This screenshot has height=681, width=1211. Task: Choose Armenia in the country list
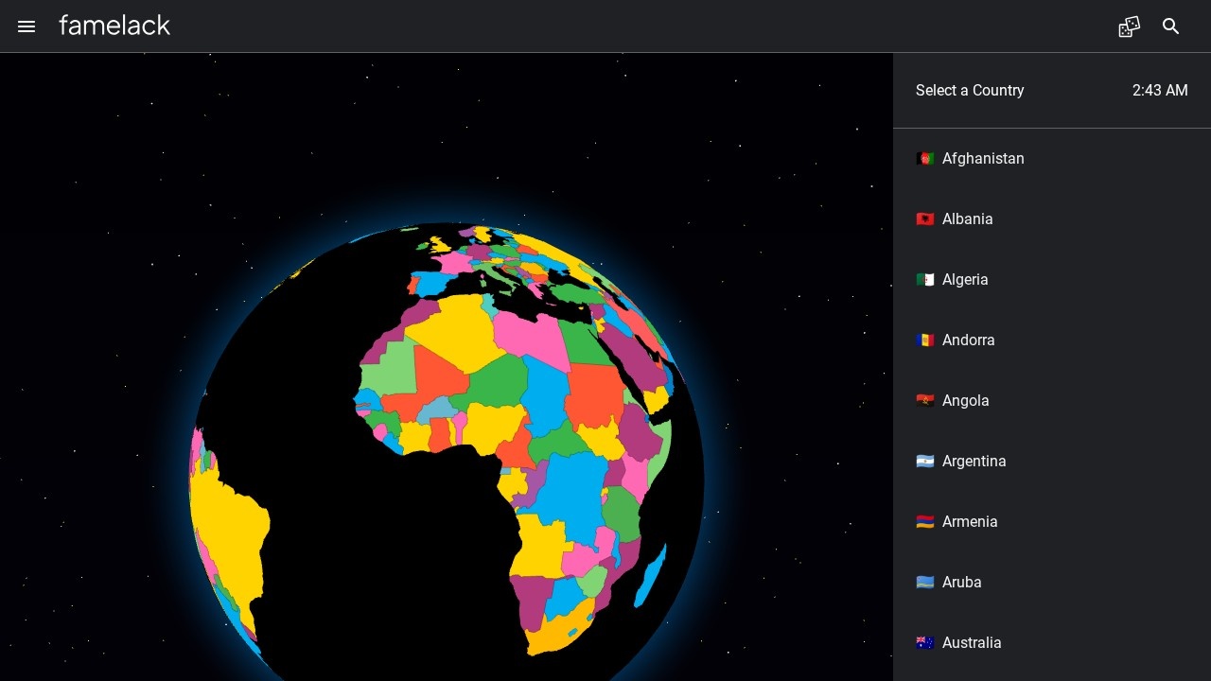970,522
